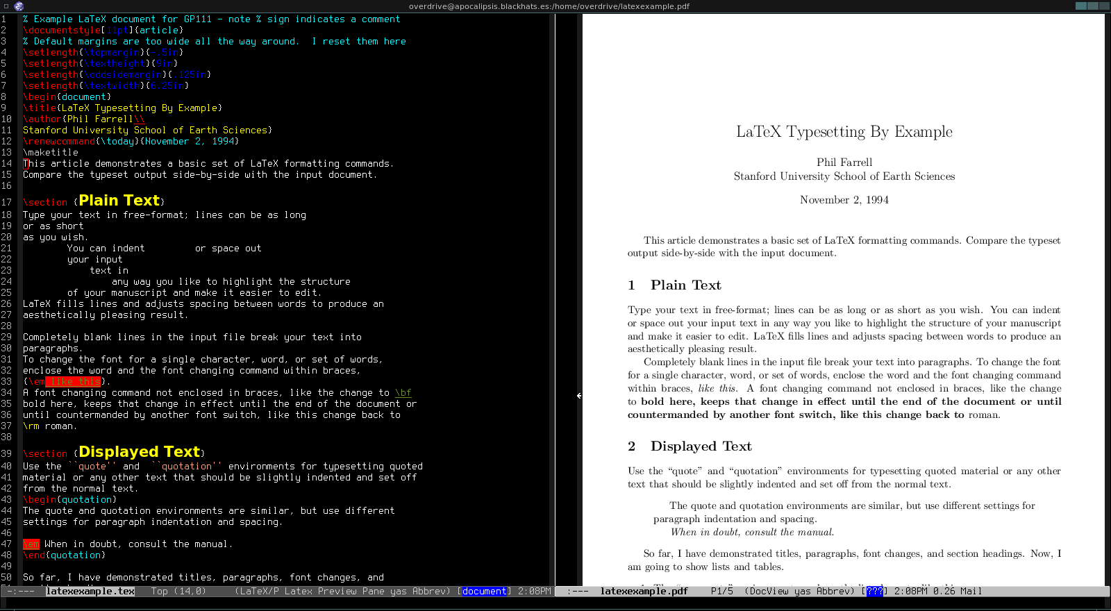Select the latexexample.pdf buffer name in mode line

tap(644, 592)
